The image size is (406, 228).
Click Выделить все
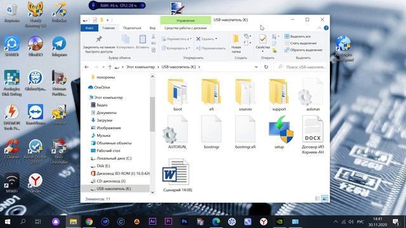tap(298, 37)
